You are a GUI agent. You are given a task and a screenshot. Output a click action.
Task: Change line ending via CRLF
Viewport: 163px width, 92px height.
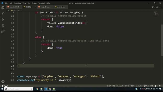(132, 86)
